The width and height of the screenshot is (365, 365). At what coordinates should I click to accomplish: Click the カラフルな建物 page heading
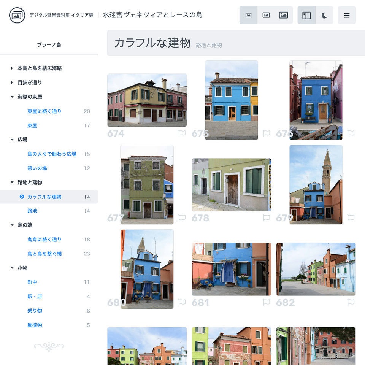click(x=152, y=43)
